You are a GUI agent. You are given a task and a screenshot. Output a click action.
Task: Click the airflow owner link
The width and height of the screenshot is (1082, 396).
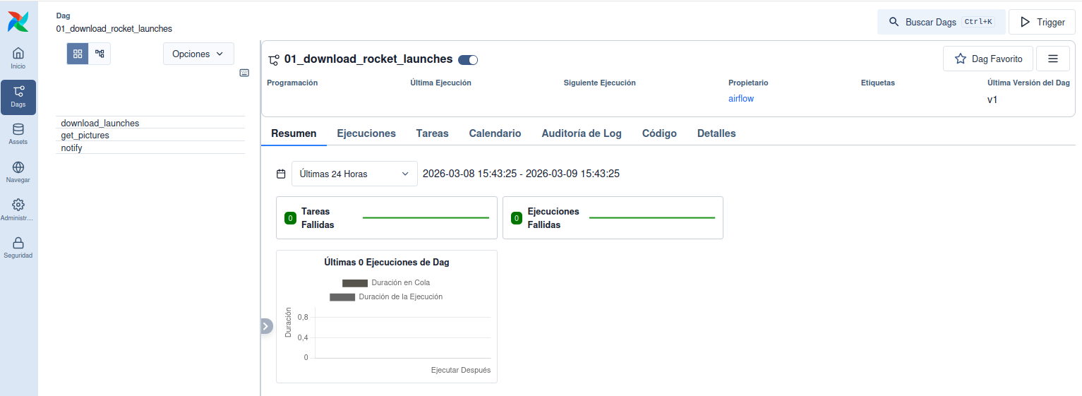741,99
